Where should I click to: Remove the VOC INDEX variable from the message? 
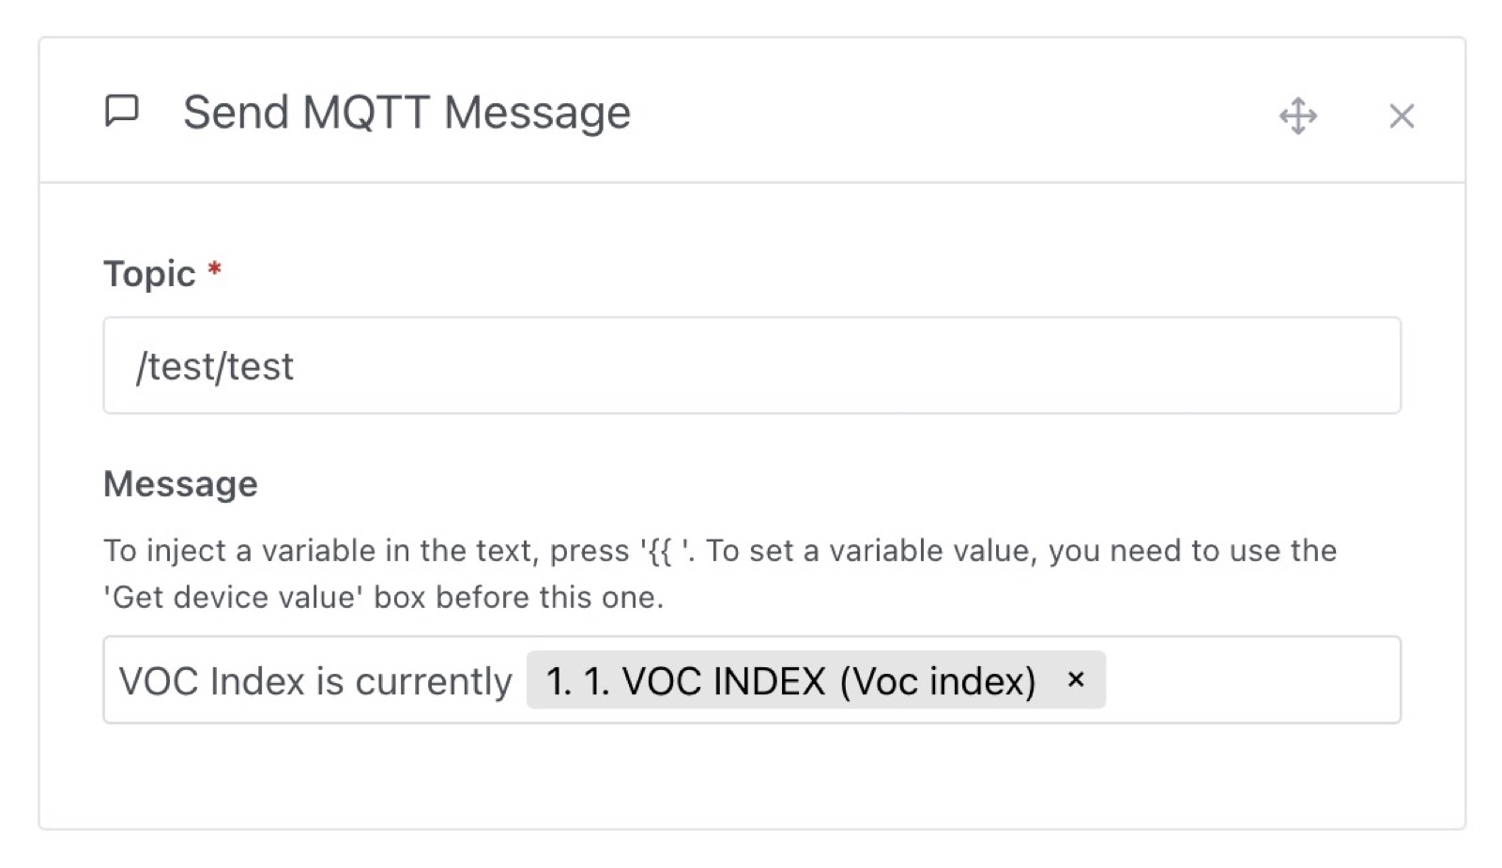tap(1074, 679)
